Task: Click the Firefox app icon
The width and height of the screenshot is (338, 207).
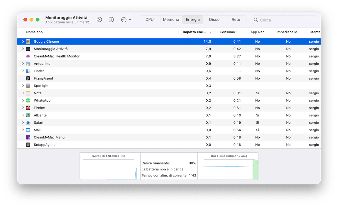Action: 28,108
